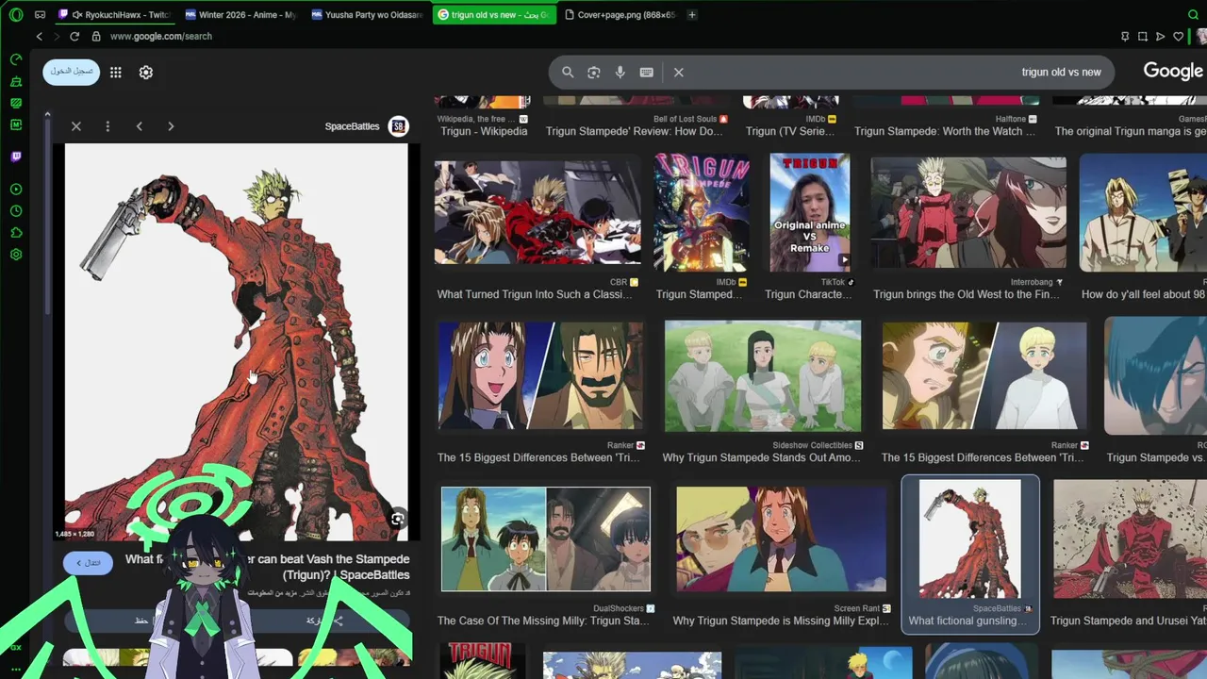This screenshot has height=679, width=1207.
Task: Select the trigun old vs new tab
Action: tap(494, 15)
